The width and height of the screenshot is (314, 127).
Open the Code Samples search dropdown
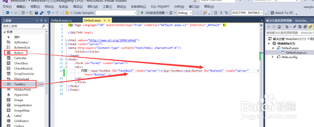[135, 13]
